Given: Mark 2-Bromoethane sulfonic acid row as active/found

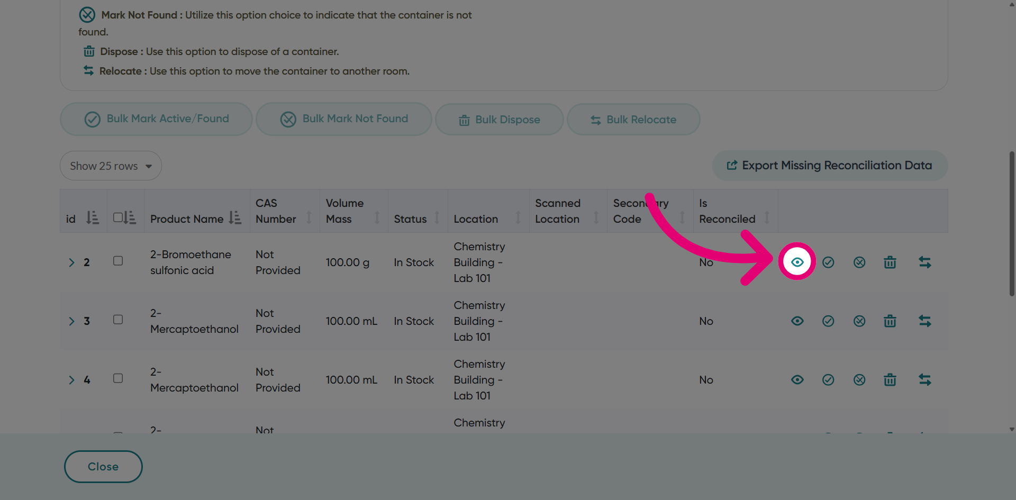Looking at the screenshot, I should (x=828, y=262).
